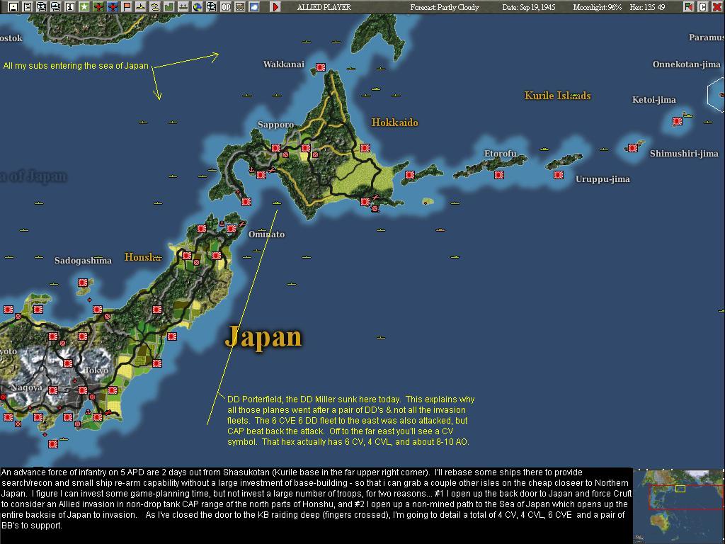Click the red X exit icon
This screenshot has width=725, height=544.
click(717, 7)
